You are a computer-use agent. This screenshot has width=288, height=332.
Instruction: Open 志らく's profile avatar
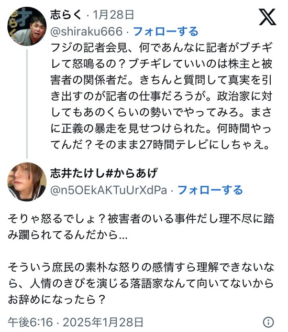pyautogui.click(x=27, y=26)
